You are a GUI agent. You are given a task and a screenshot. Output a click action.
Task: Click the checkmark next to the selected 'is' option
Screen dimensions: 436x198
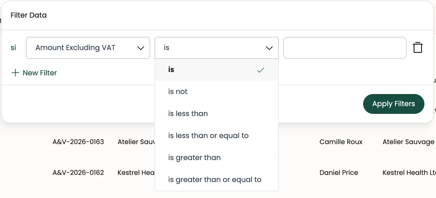pyautogui.click(x=261, y=70)
